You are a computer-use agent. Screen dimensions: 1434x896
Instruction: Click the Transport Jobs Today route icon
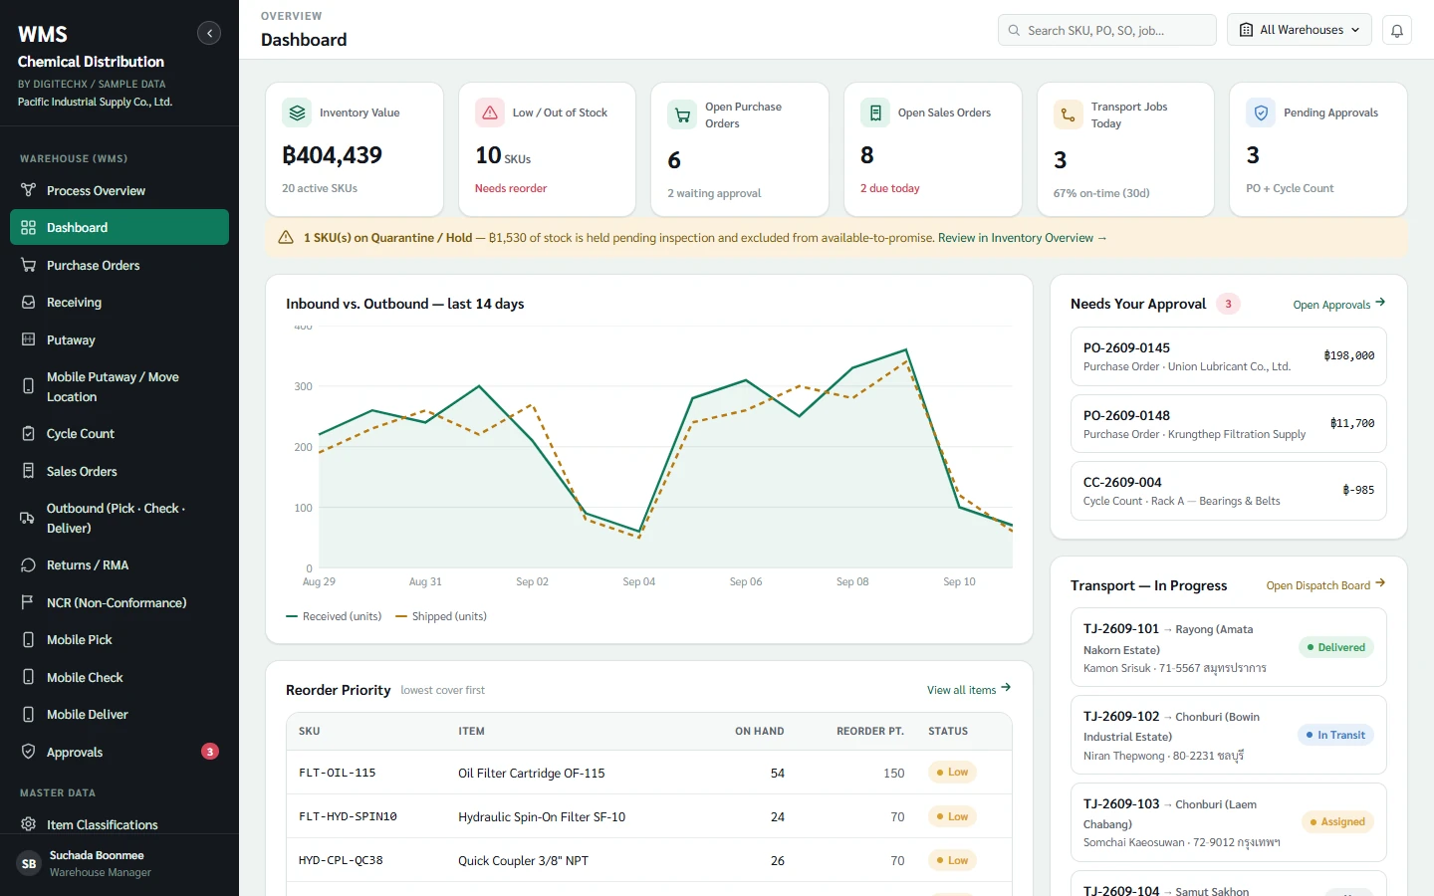(x=1068, y=114)
